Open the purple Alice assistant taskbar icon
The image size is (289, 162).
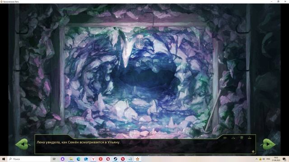tap(62, 159)
